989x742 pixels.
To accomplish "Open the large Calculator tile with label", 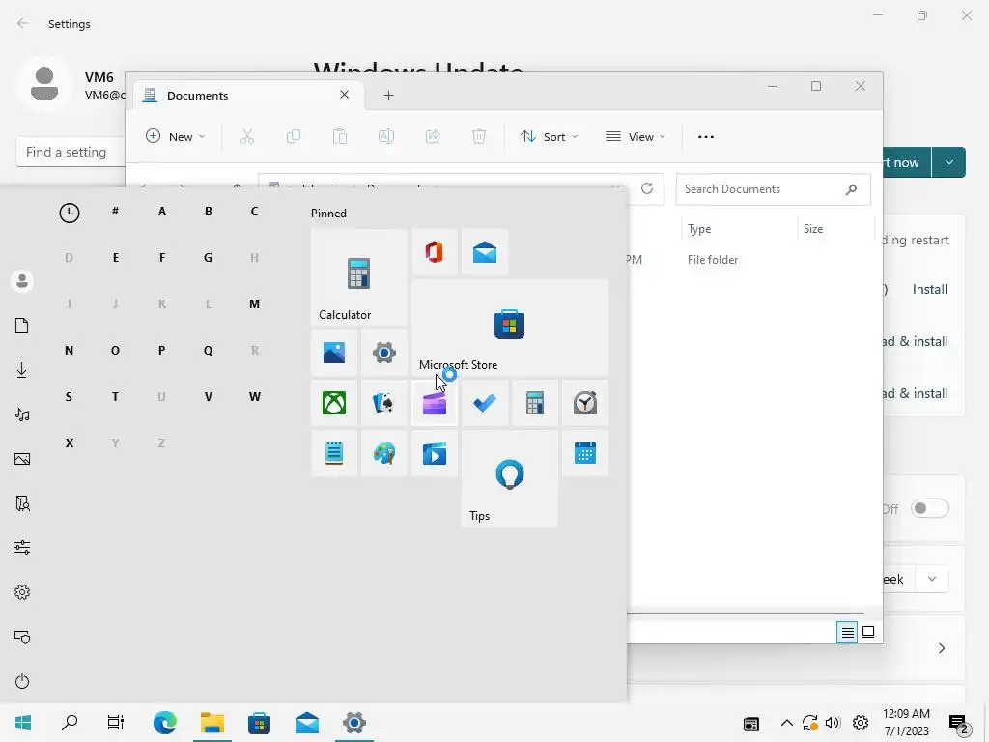I will click(359, 277).
